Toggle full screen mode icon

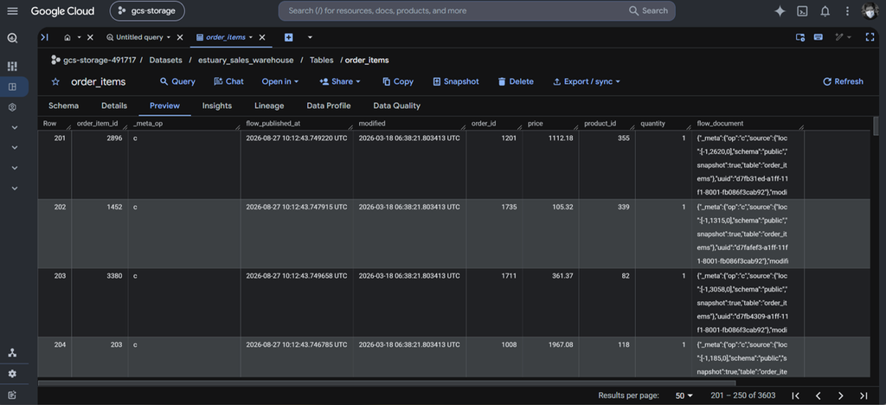click(870, 37)
